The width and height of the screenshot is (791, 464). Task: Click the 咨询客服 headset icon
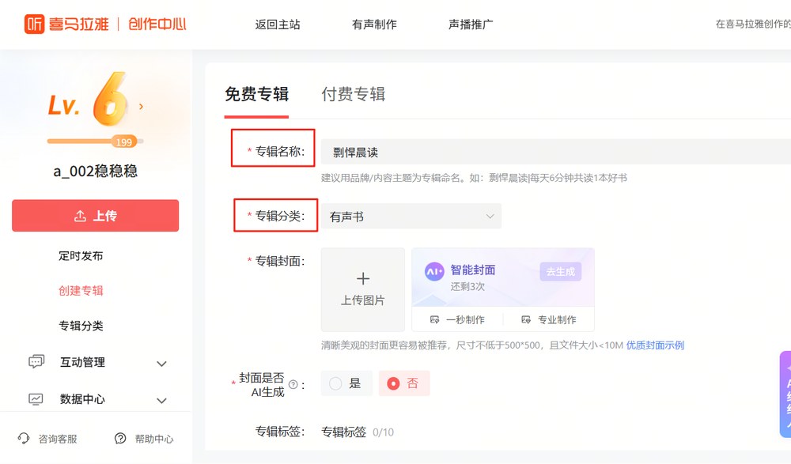[24, 438]
